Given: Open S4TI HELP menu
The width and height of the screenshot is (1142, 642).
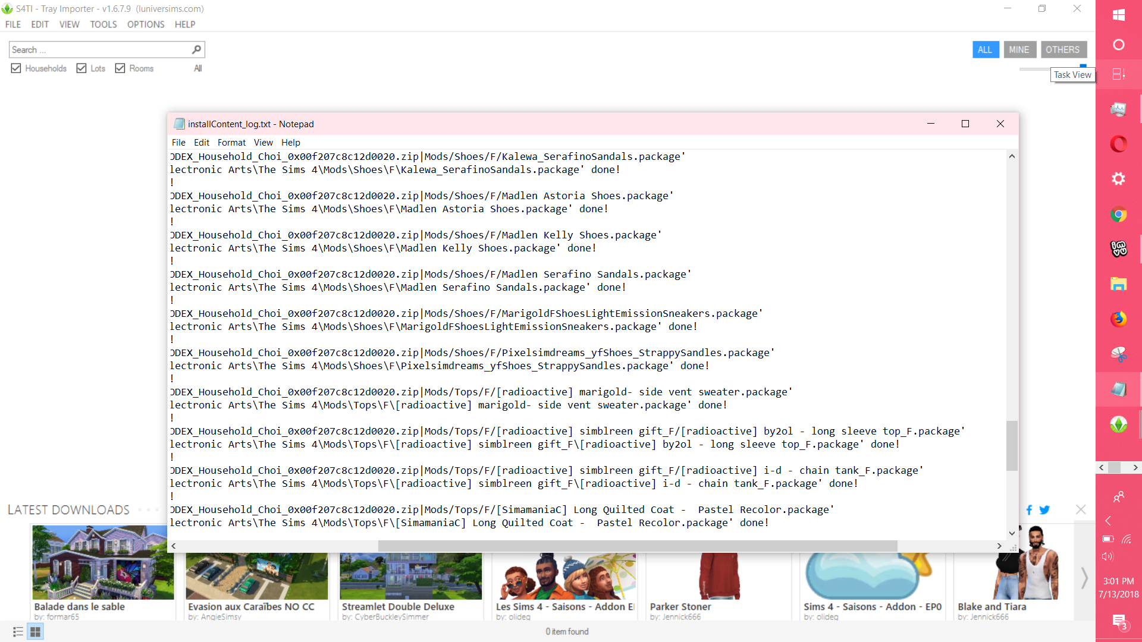Looking at the screenshot, I should (185, 24).
